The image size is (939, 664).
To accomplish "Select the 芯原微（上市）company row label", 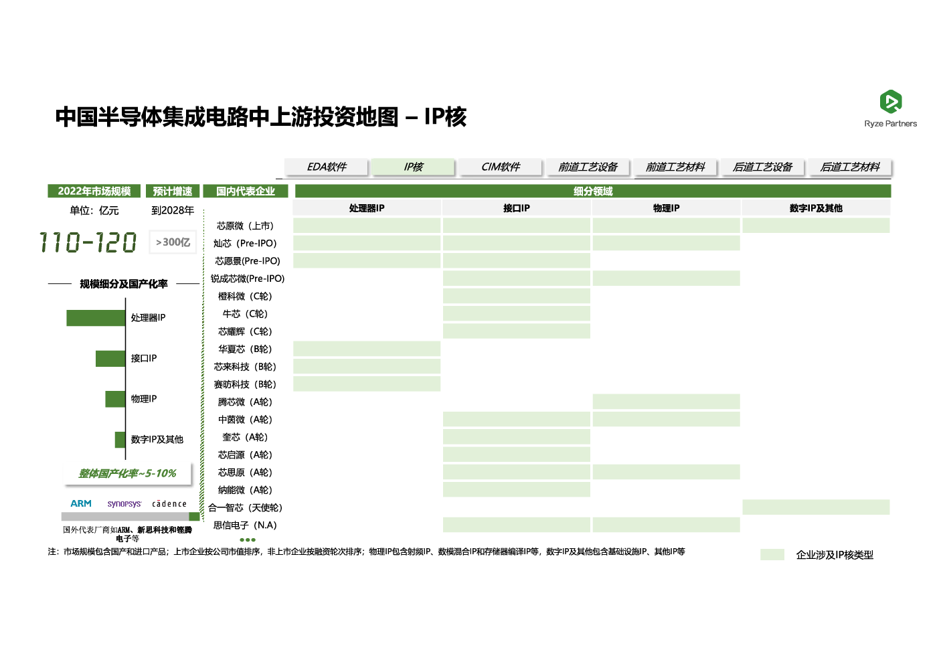I will (x=245, y=226).
